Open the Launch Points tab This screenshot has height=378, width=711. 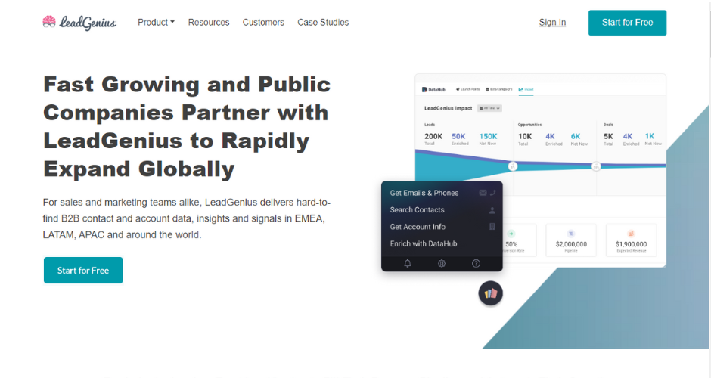(468, 89)
